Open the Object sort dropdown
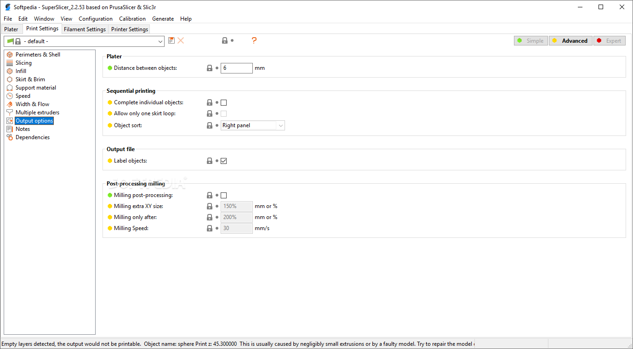Viewport: 633px width, 349px height. [253, 125]
